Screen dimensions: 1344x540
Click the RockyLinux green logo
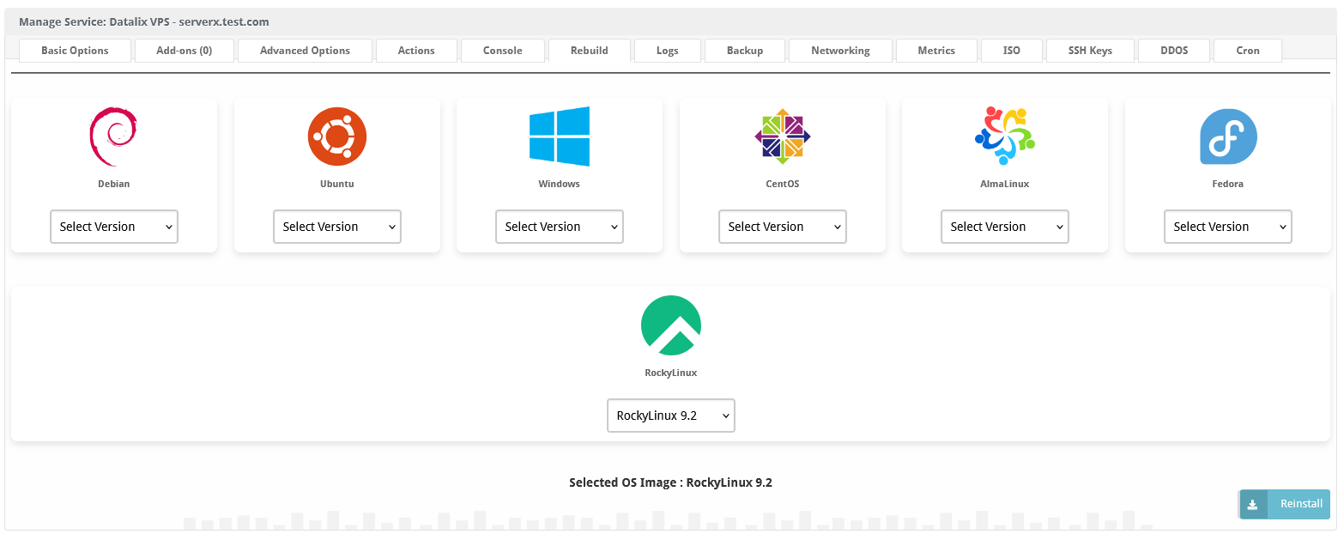670,325
